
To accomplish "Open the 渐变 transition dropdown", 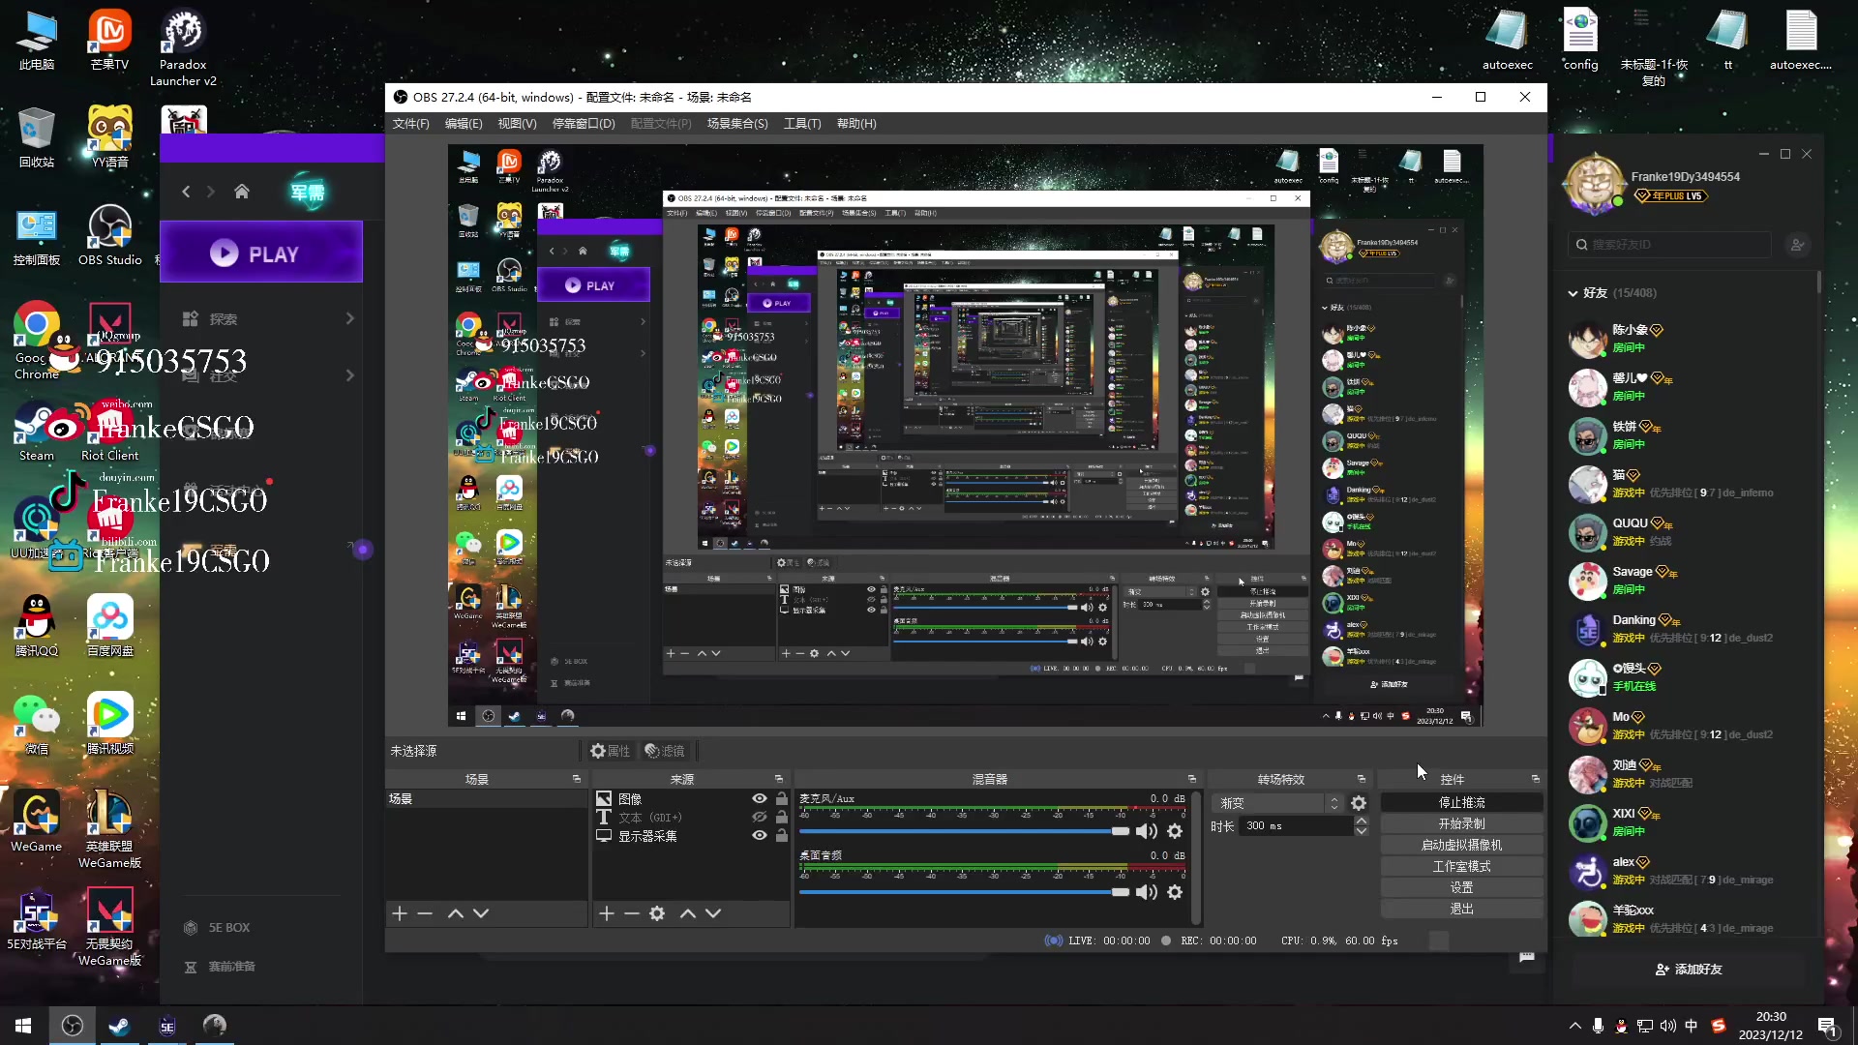I will (x=1277, y=803).
